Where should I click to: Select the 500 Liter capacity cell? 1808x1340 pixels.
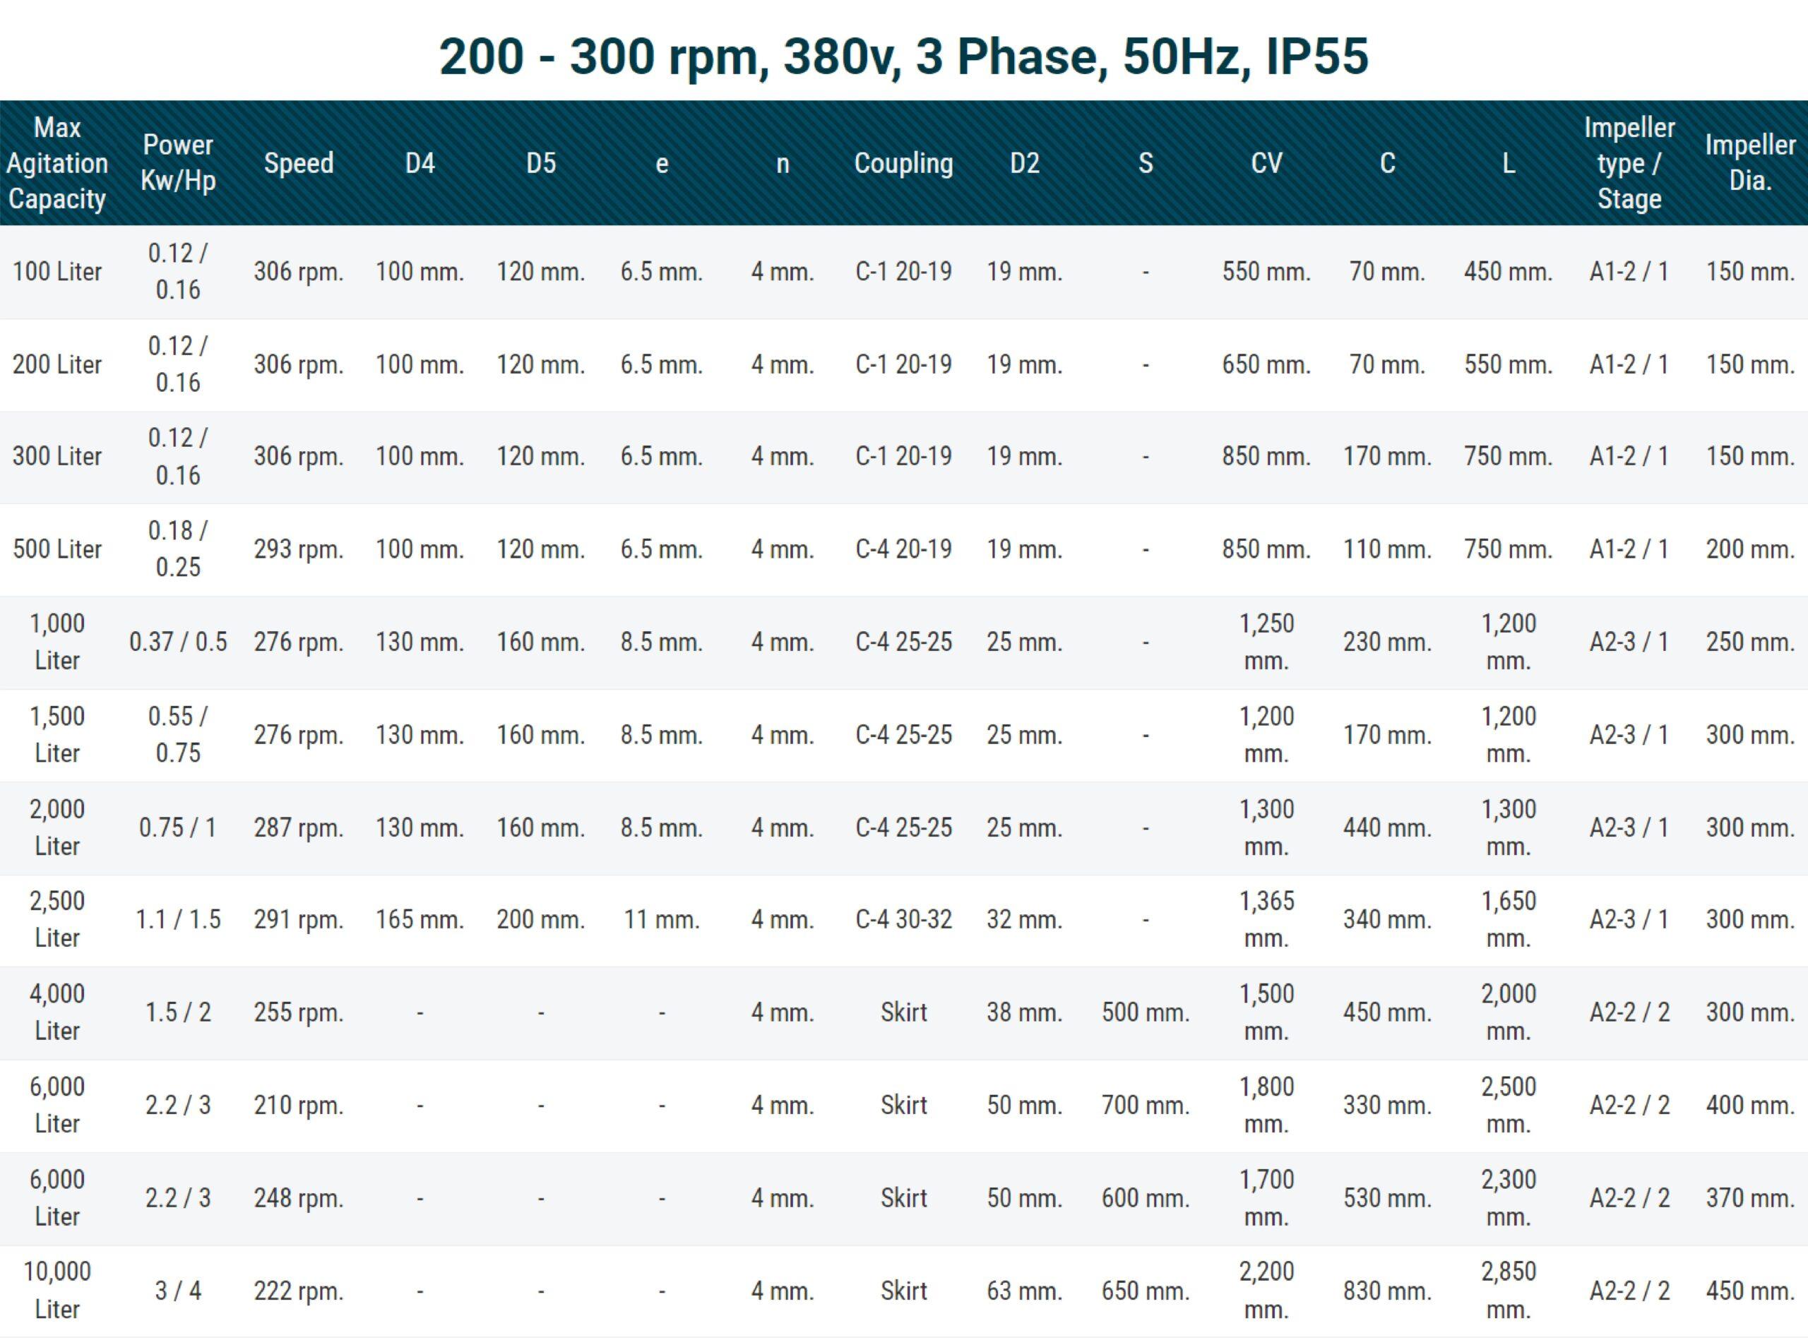[x=56, y=549]
